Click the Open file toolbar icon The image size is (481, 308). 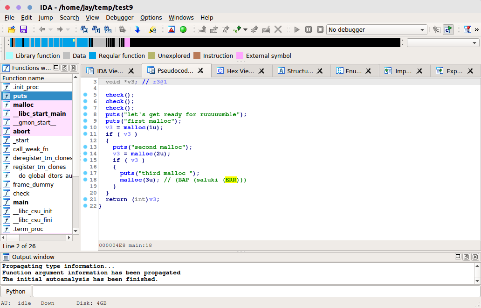click(x=11, y=29)
